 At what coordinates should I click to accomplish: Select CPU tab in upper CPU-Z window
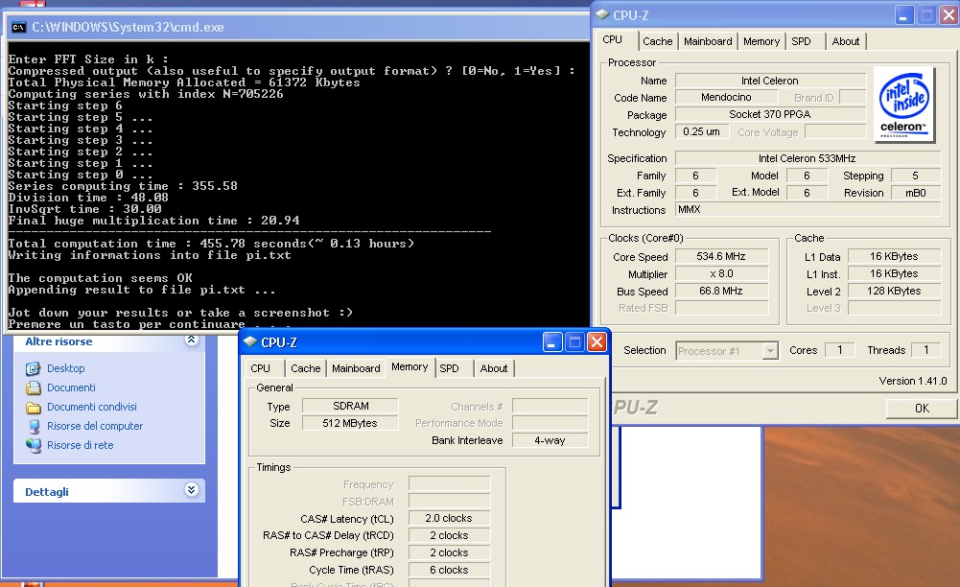pyautogui.click(x=612, y=39)
